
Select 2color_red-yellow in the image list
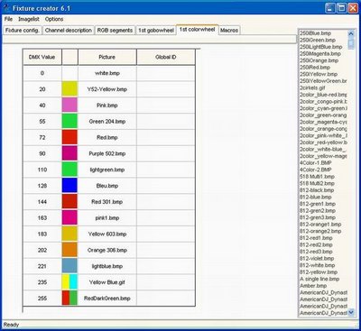click(x=323, y=143)
